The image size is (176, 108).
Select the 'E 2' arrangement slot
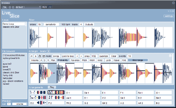pyautogui.click(x=38, y=103)
